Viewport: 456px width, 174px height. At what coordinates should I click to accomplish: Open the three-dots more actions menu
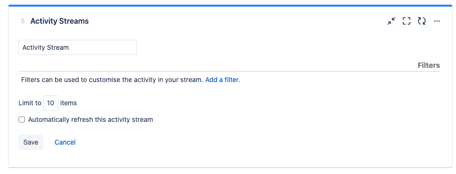coord(437,21)
